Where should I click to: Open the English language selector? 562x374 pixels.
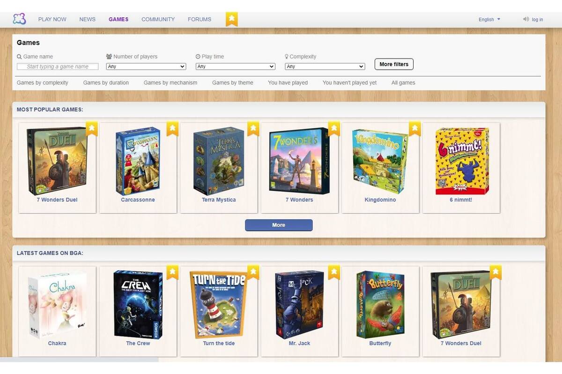[x=489, y=20]
